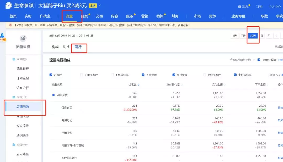Uncheck the 支付金额 checkbox
The image size is (283, 162).
pyautogui.click(x=174, y=75)
